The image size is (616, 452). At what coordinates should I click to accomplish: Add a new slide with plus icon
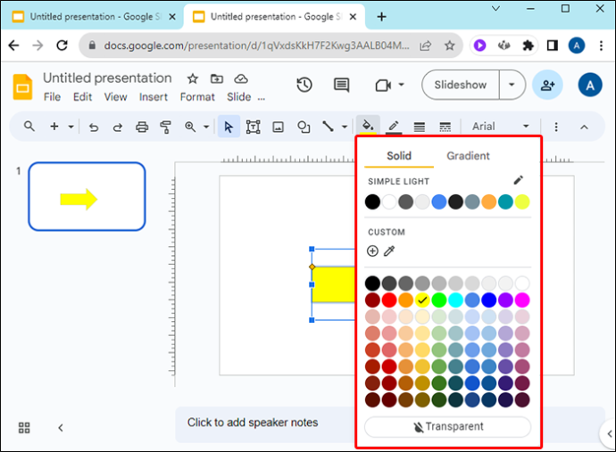(54, 127)
